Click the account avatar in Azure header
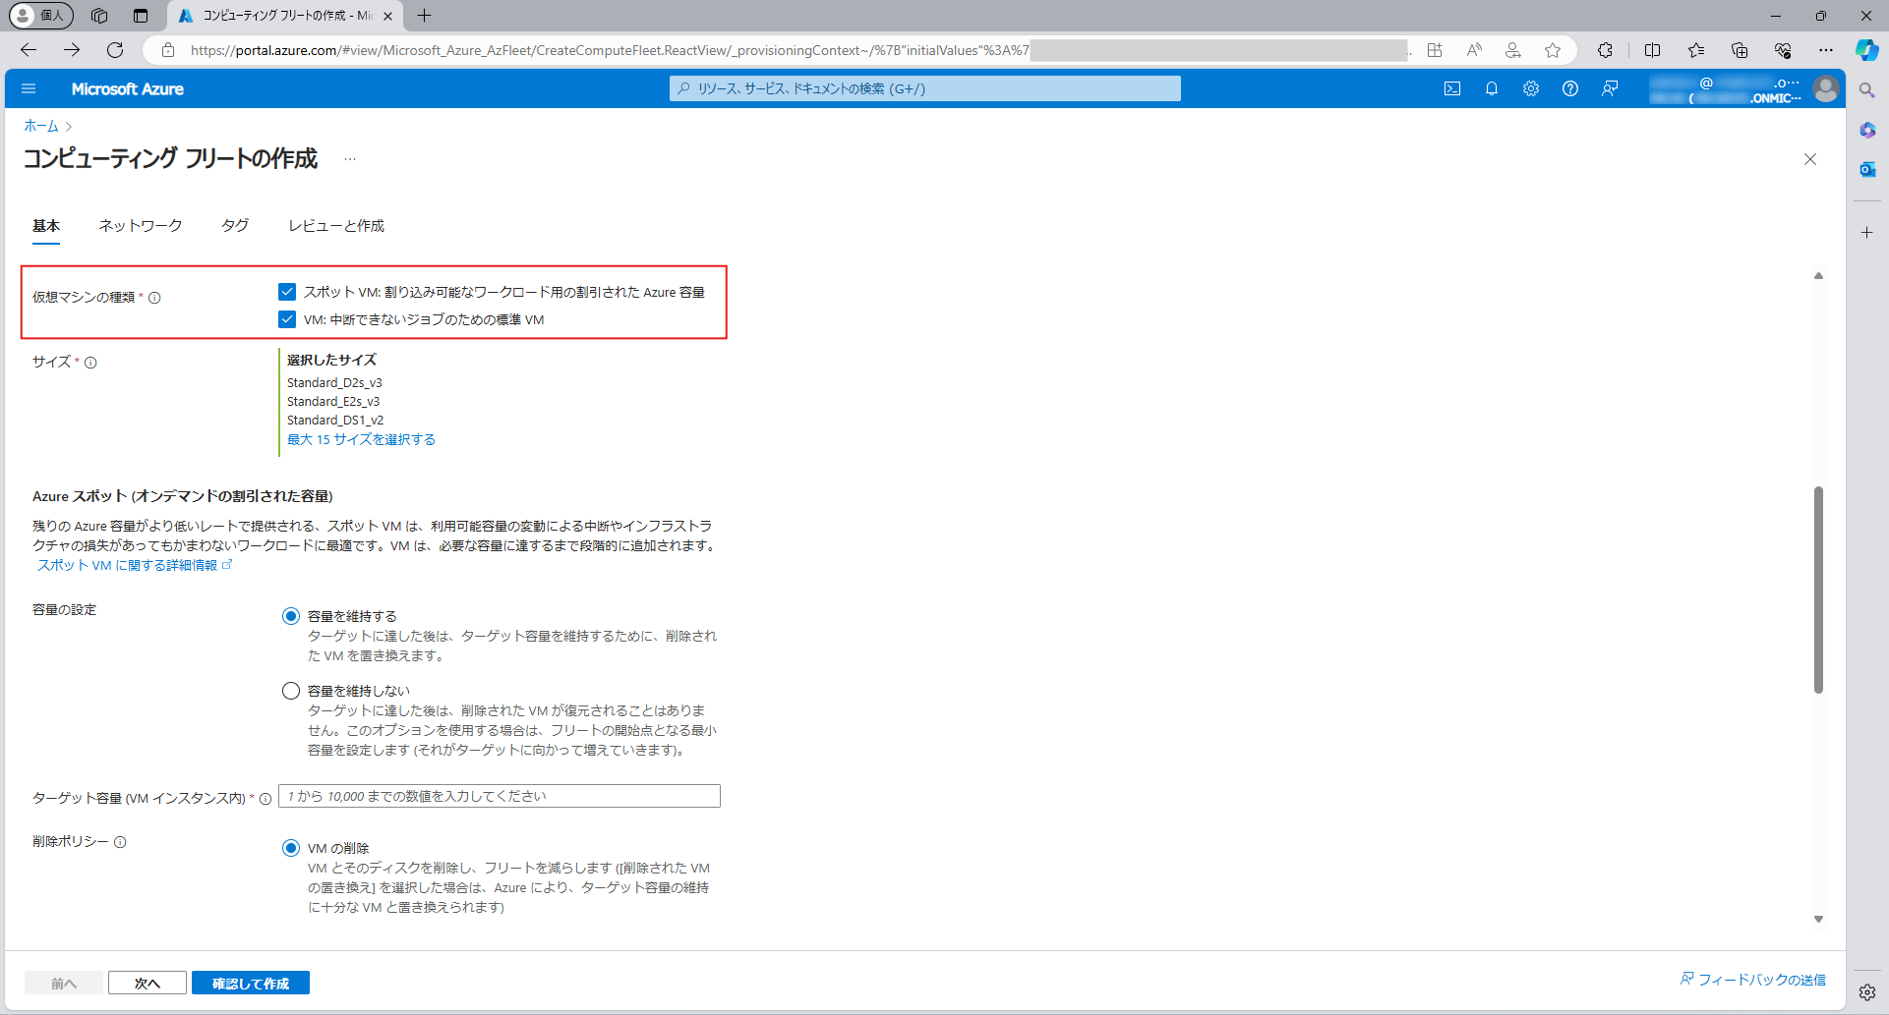 [x=1826, y=88]
